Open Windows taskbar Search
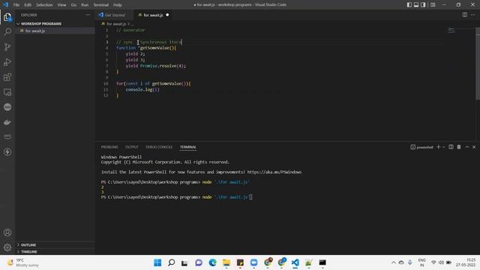Screen dimensions: 480x270 point(172,262)
